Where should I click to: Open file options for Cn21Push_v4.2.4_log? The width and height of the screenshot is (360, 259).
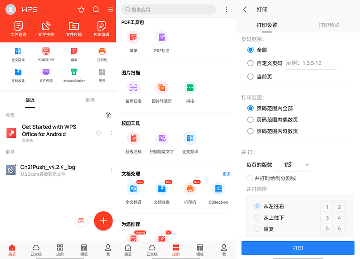(x=111, y=170)
